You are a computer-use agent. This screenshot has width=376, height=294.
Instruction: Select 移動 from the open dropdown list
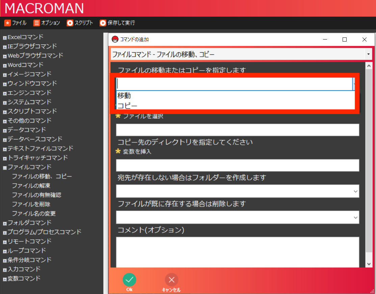coord(235,96)
